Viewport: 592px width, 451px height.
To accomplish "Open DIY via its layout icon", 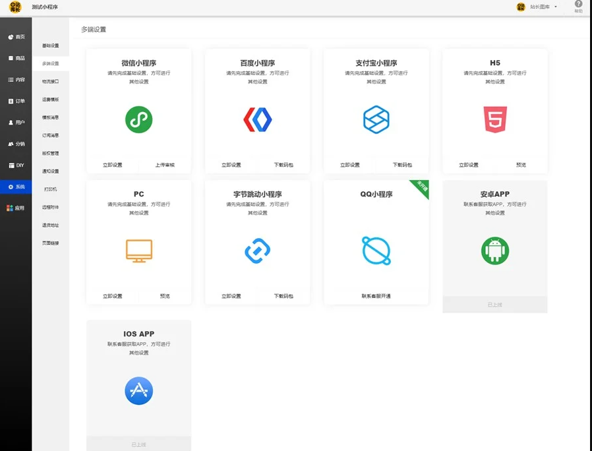I will [x=11, y=165].
